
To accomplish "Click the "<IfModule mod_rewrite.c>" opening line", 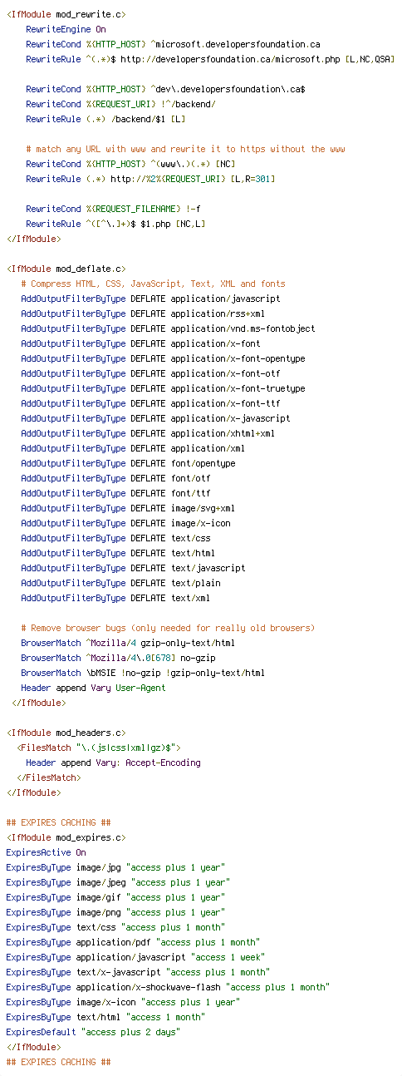I will coord(66,14).
